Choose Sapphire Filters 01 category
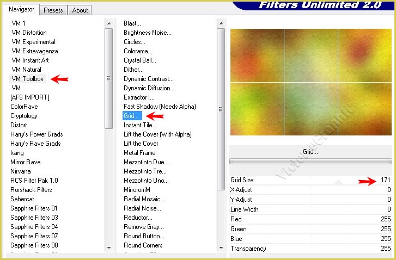Screen dimensions: 396x260 pos(34,208)
